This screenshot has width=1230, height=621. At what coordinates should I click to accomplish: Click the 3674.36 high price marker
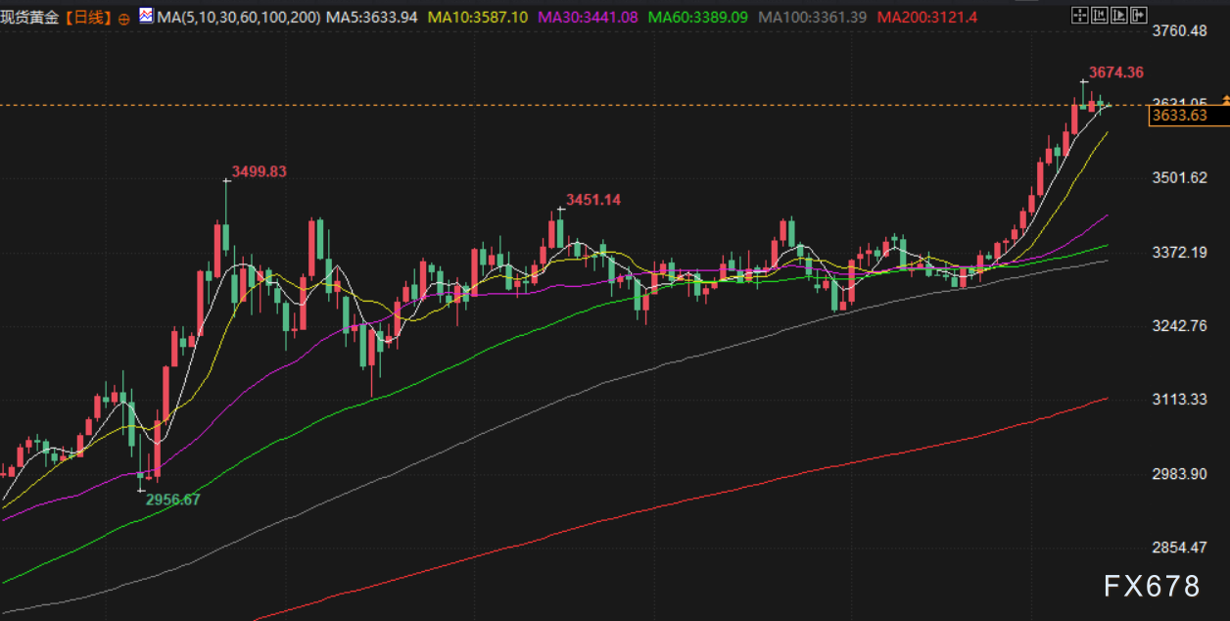click(x=1115, y=72)
